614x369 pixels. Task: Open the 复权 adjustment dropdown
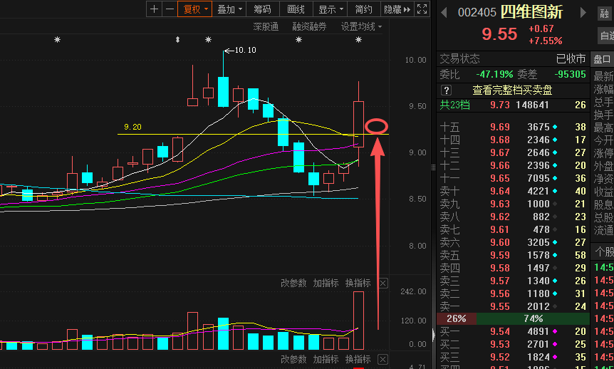tap(194, 9)
